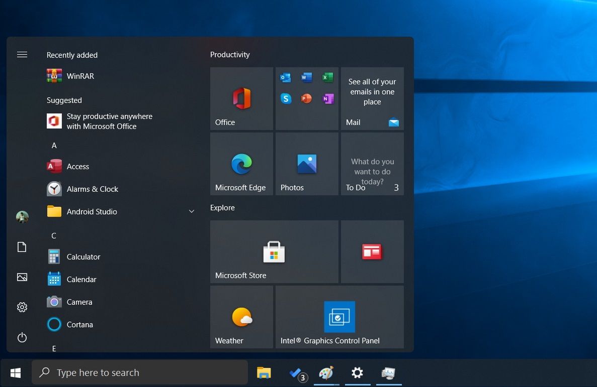The width and height of the screenshot is (597, 387).
Task: Launch Cortana from the app list
Action: pos(80,324)
